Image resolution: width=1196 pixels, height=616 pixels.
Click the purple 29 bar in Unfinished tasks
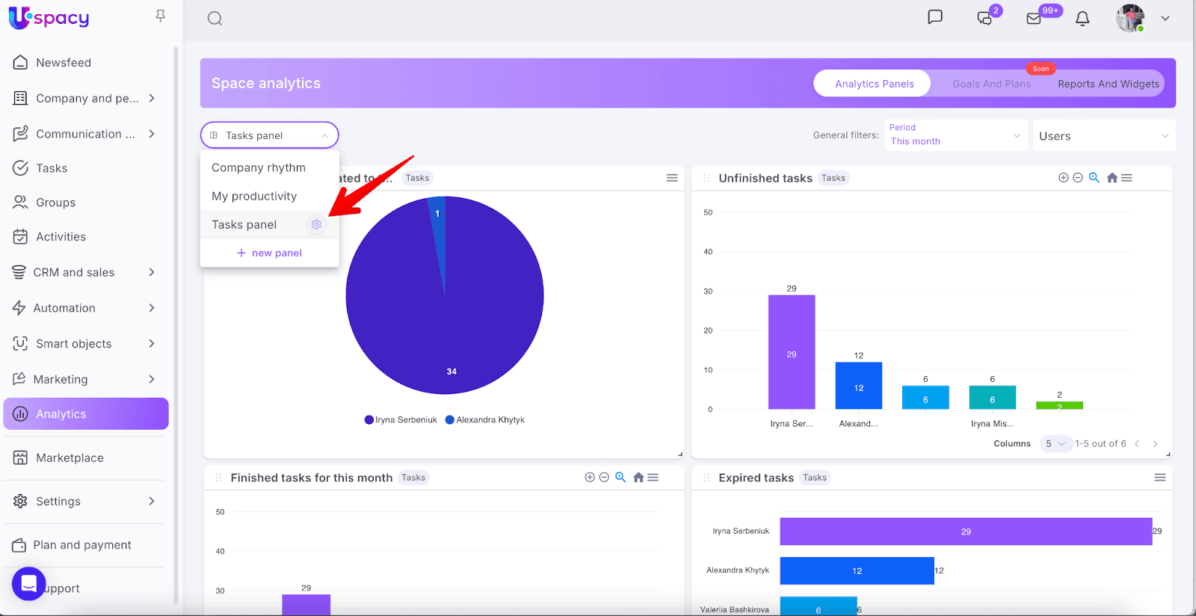click(791, 352)
